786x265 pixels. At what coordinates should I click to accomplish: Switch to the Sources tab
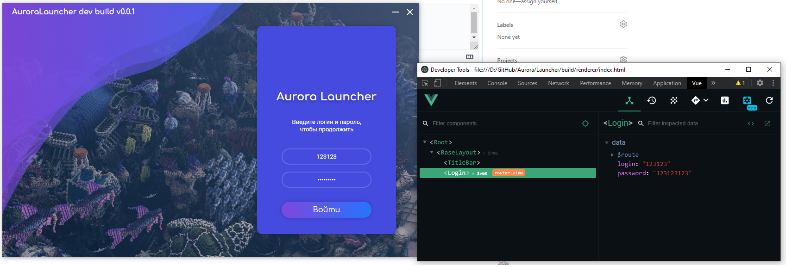(528, 83)
